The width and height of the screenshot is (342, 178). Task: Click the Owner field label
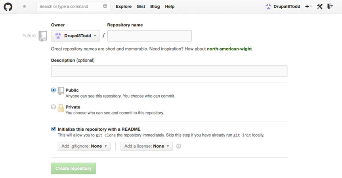pos(58,25)
